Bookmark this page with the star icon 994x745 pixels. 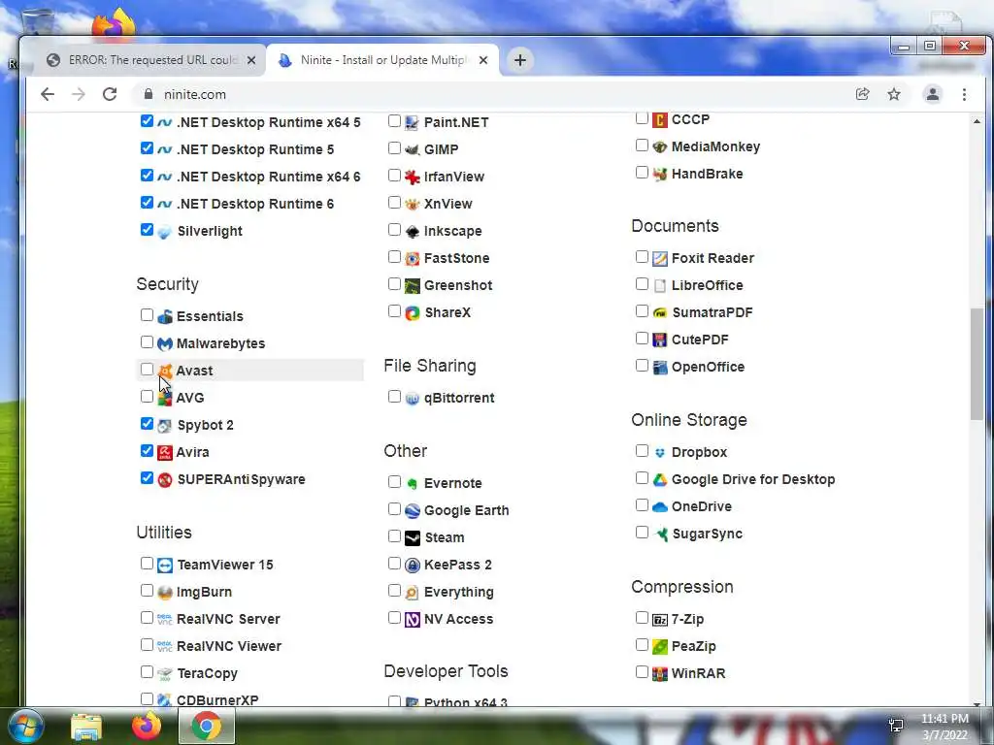click(x=894, y=94)
